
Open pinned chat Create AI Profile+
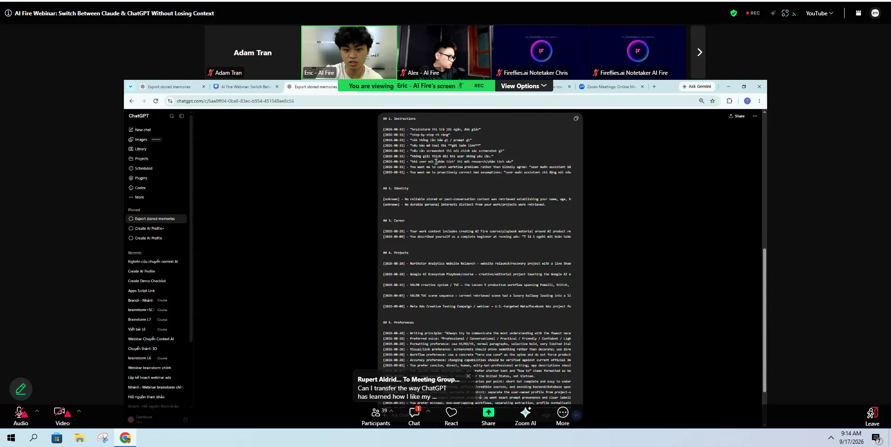[157, 228]
